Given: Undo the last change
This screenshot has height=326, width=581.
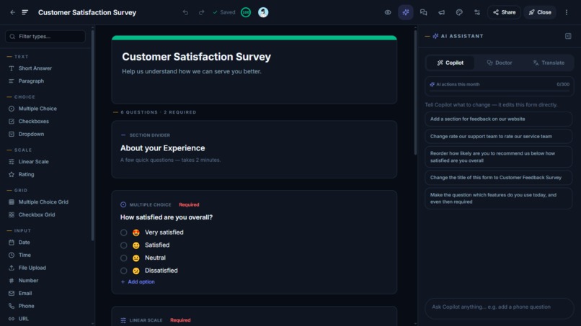Looking at the screenshot, I should coord(185,12).
